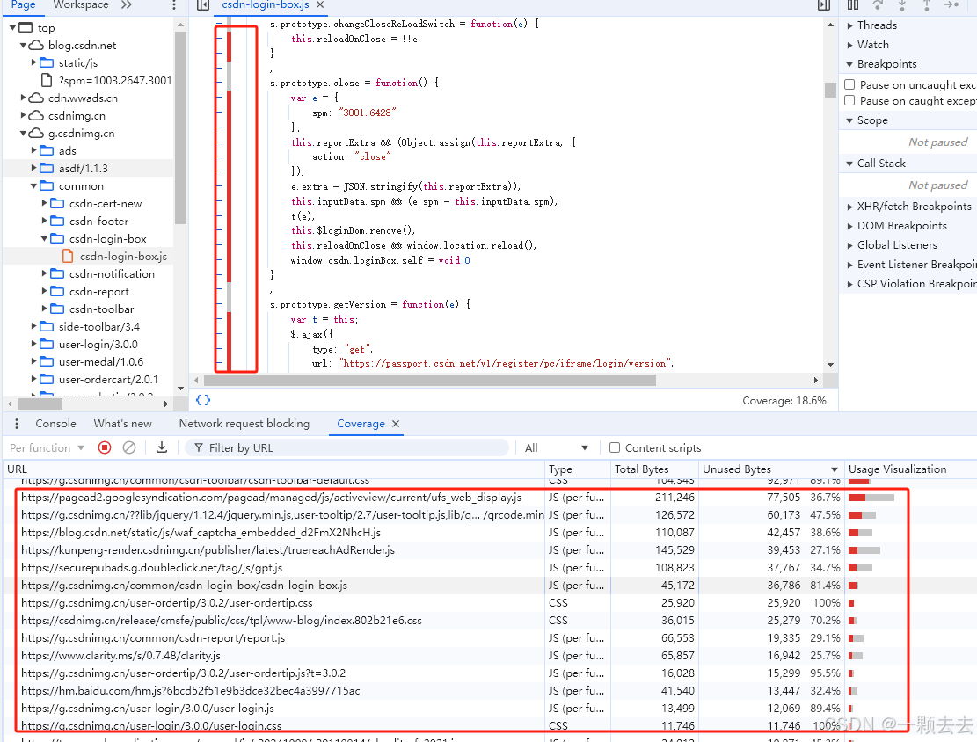Image resolution: width=977 pixels, height=742 pixels.
Task: Click the filter funnel icon in URL filter
Action: coord(199,448)
